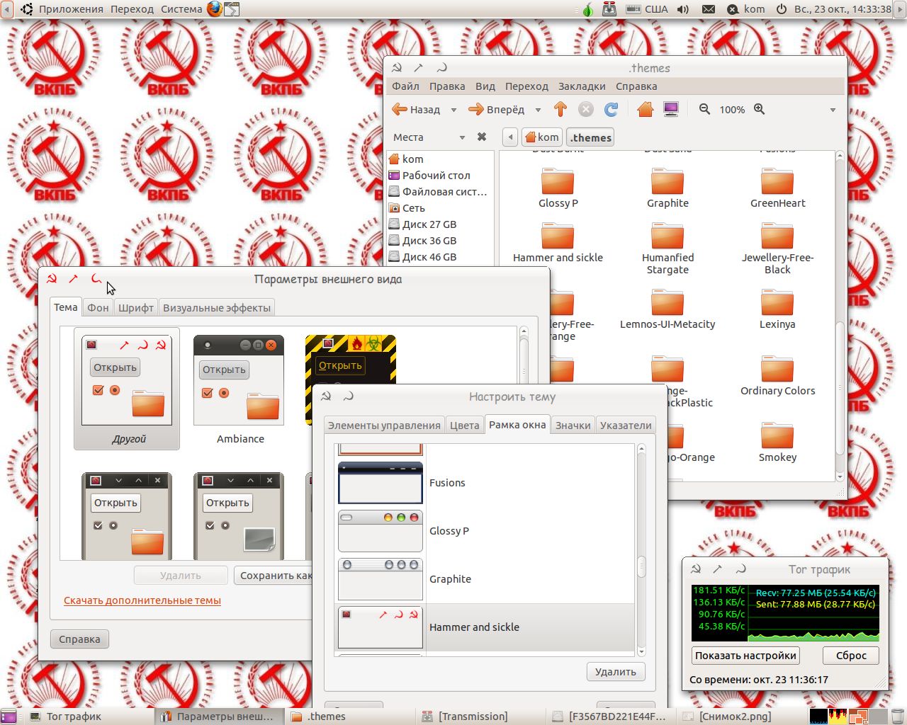Click the path bar left scroll arrow
The image size is (907, 725).
pos(510,137)
